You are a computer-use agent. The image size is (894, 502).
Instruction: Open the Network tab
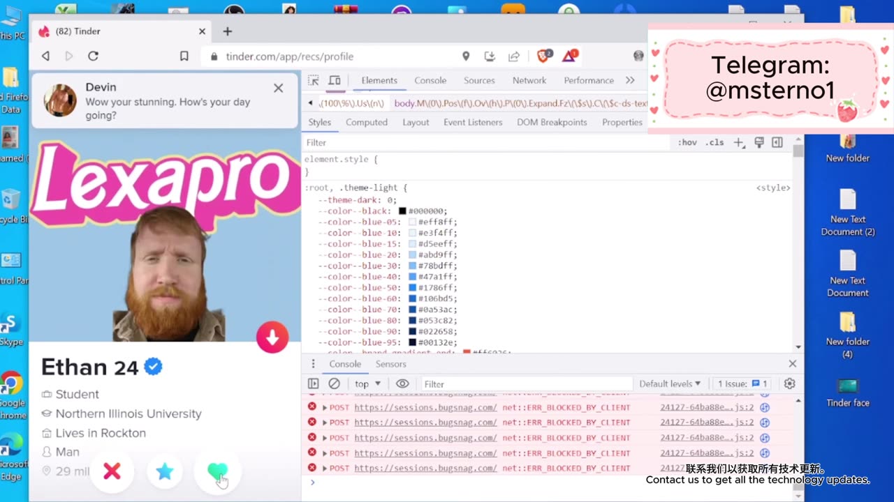point(529,80)
